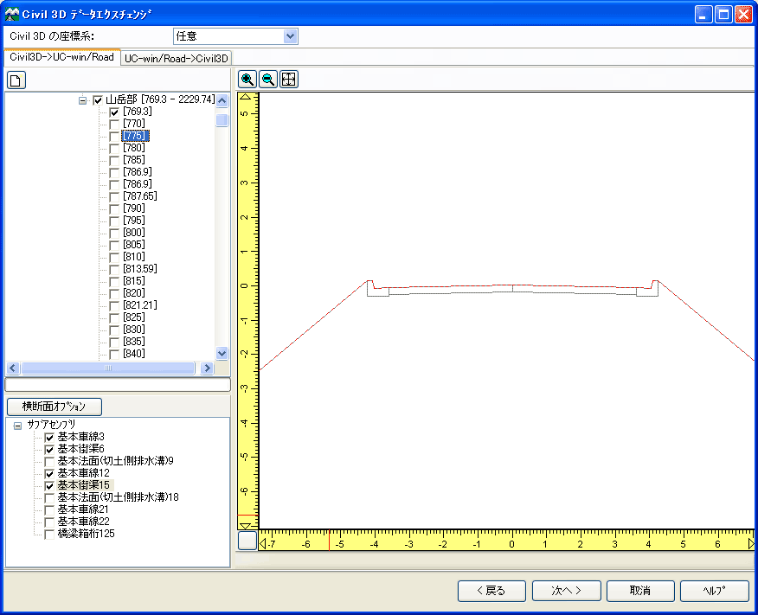Screen dimensions: 758x615
Task: Collapse the 山岳部 tree node
Action: tap(83, 100)
